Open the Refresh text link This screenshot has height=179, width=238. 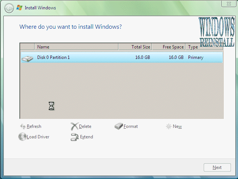click(x=34, y=126)
